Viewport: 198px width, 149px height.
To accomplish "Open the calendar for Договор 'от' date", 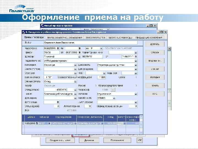I will (x=136, y=57).
